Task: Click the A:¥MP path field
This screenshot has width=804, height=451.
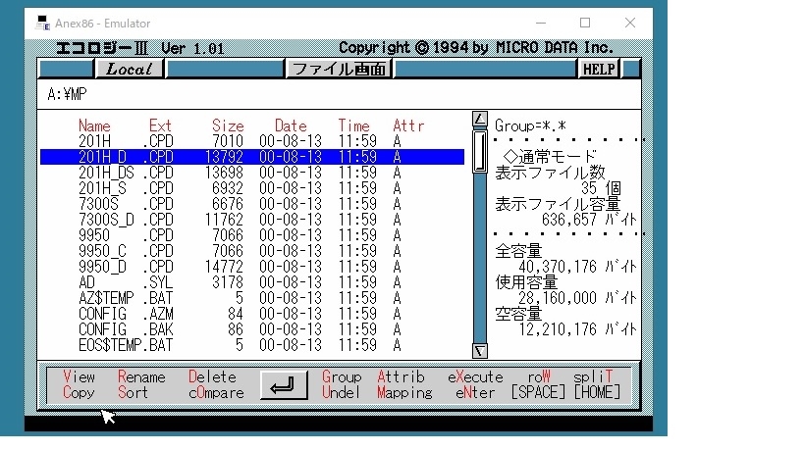Action: click(x=339, y=94)
